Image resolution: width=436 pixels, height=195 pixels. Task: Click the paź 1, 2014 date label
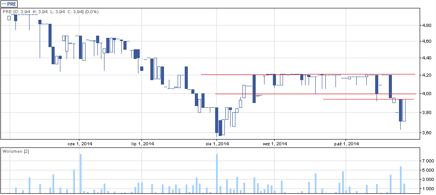(347, 143)
